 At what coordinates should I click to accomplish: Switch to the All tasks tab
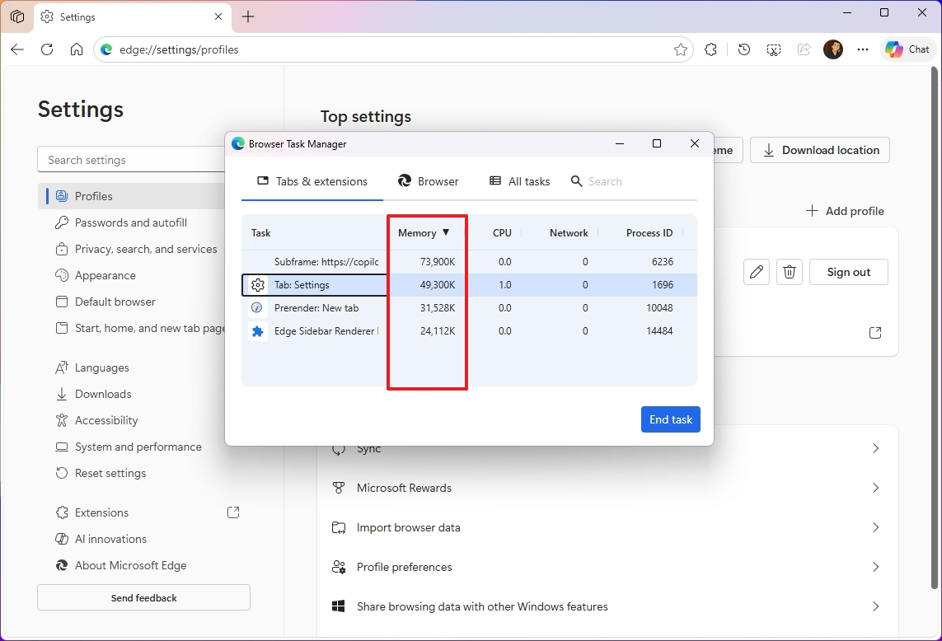tap(518, 180)
